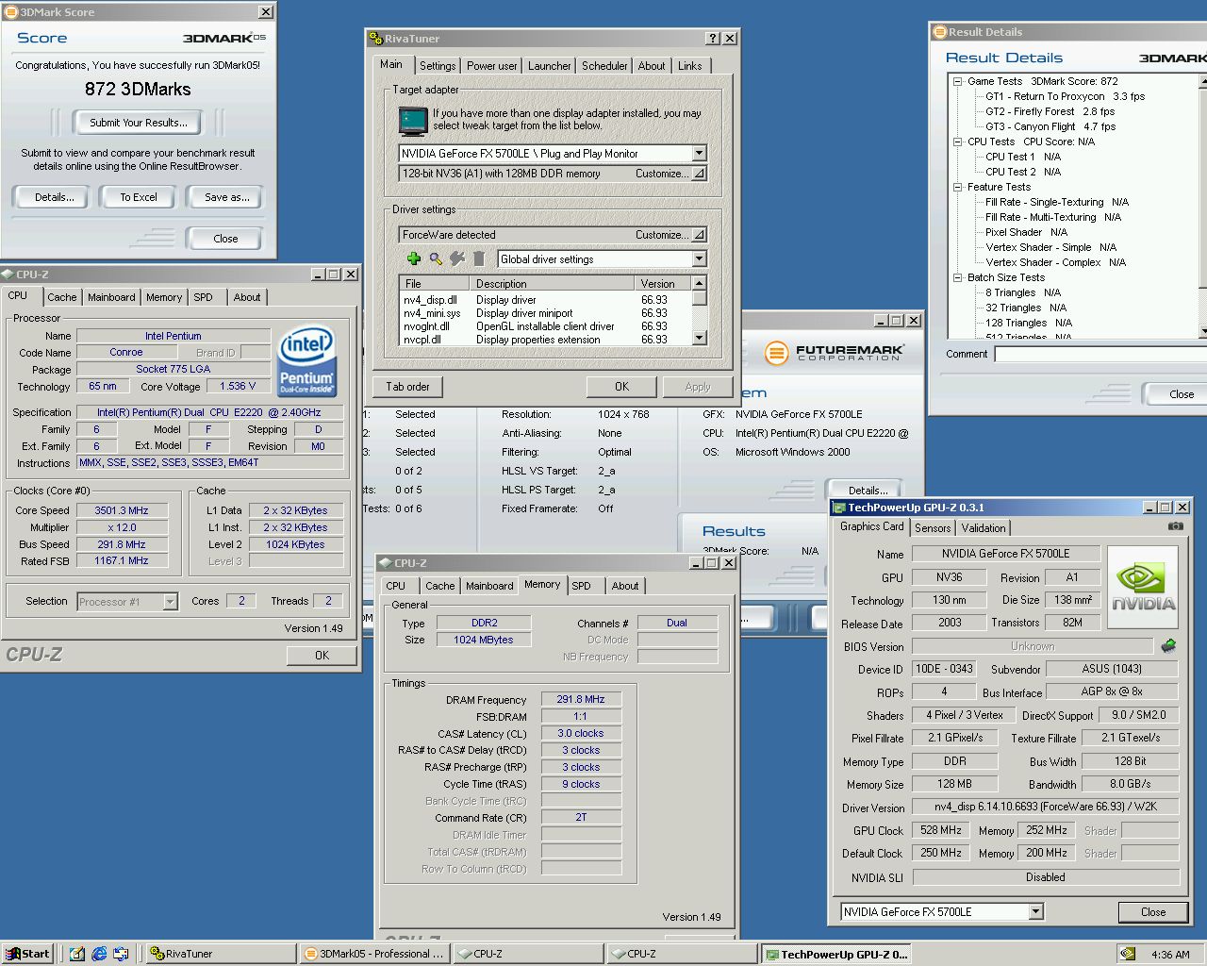1207x966 pixels.
Task: Open the Target adapter display dropdown
Action: coord(699,153)
